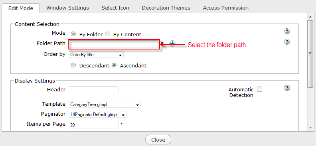Select the By Content radio button

[x=108, y=34]
